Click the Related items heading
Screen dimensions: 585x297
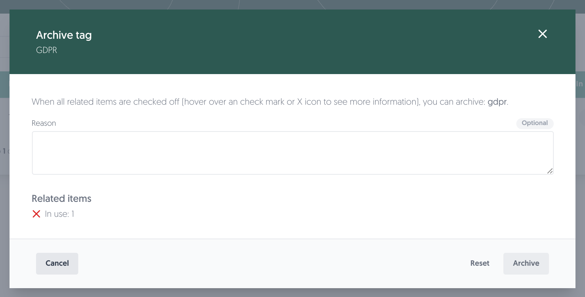coord(62,198)
